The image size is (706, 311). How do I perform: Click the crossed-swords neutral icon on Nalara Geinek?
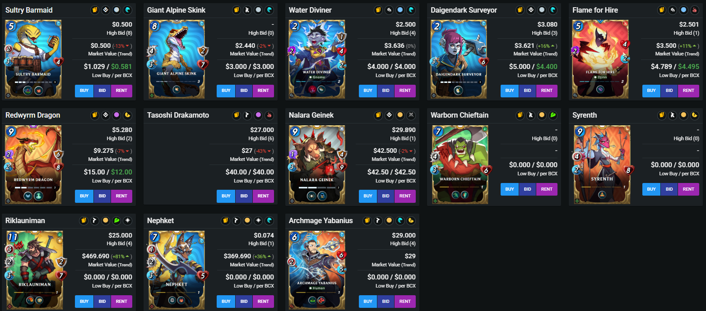point(411,115)
